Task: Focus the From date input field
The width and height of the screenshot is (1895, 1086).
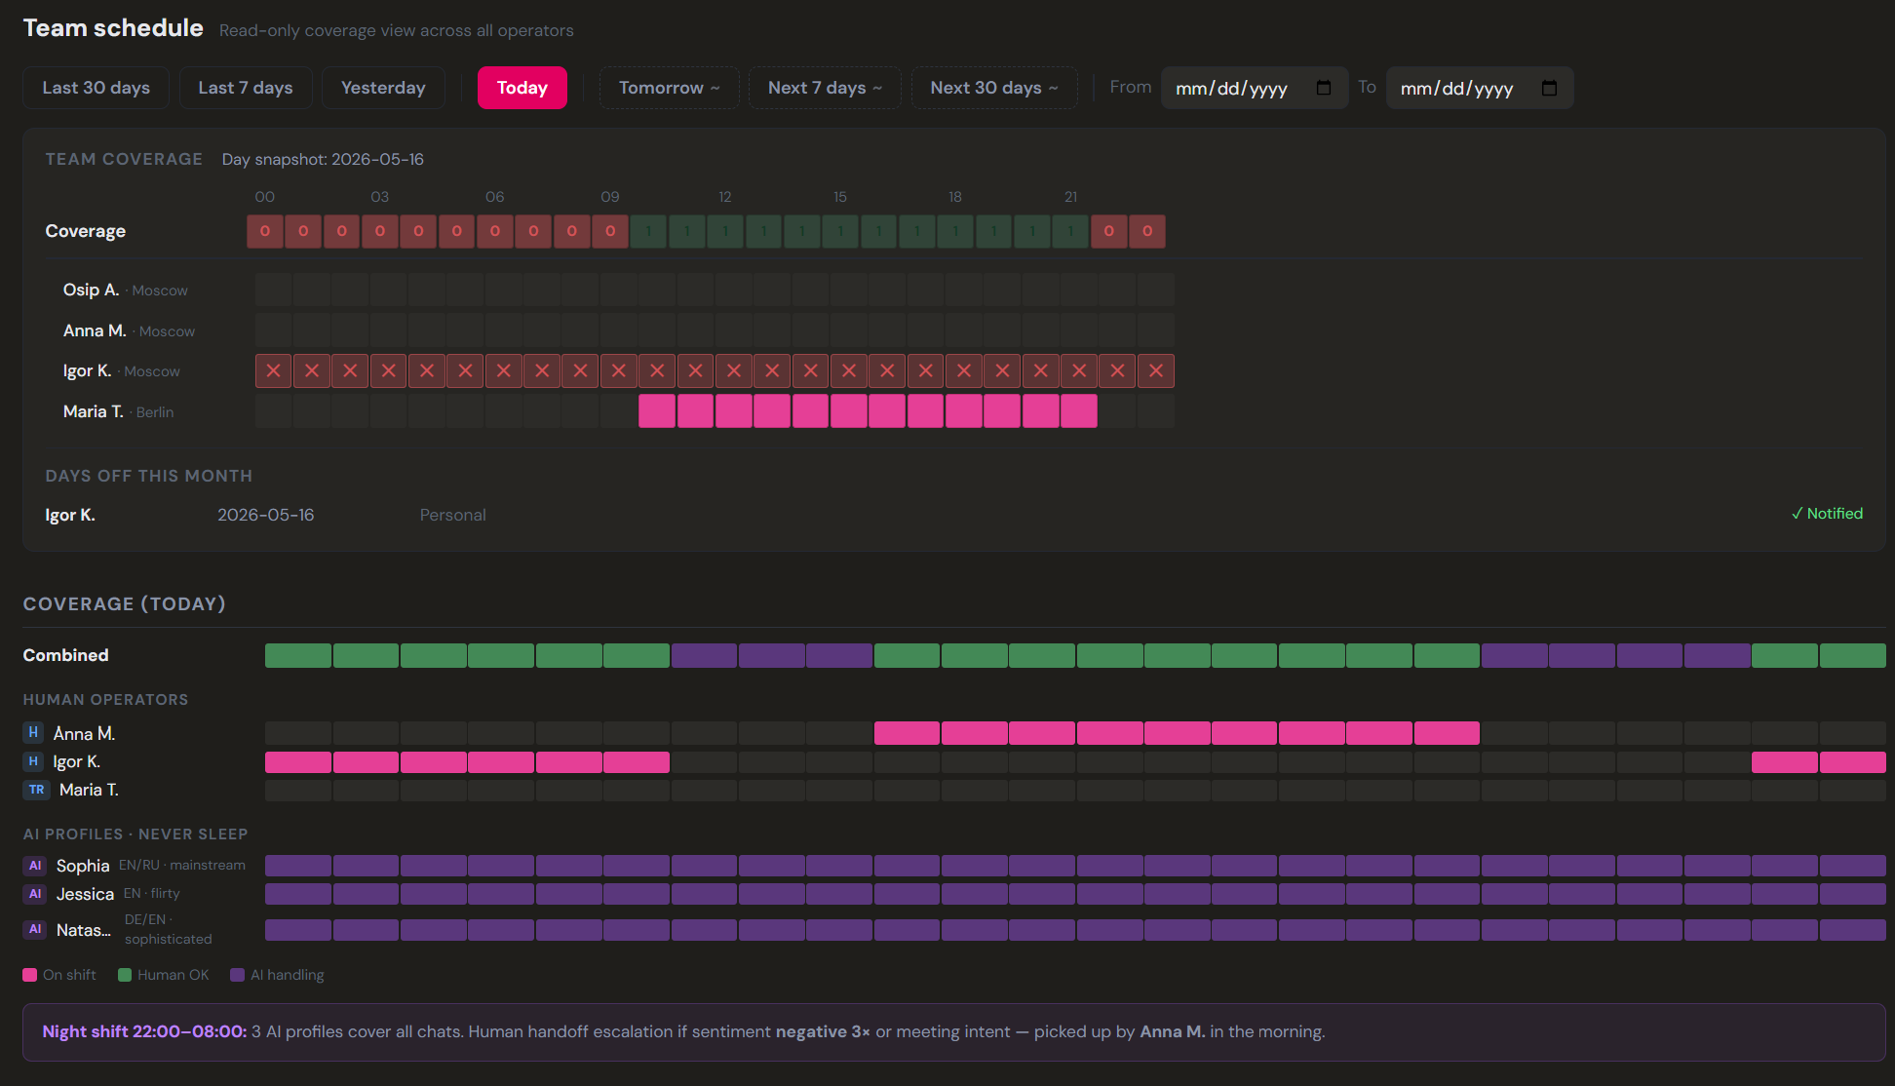Action: 1255,88
